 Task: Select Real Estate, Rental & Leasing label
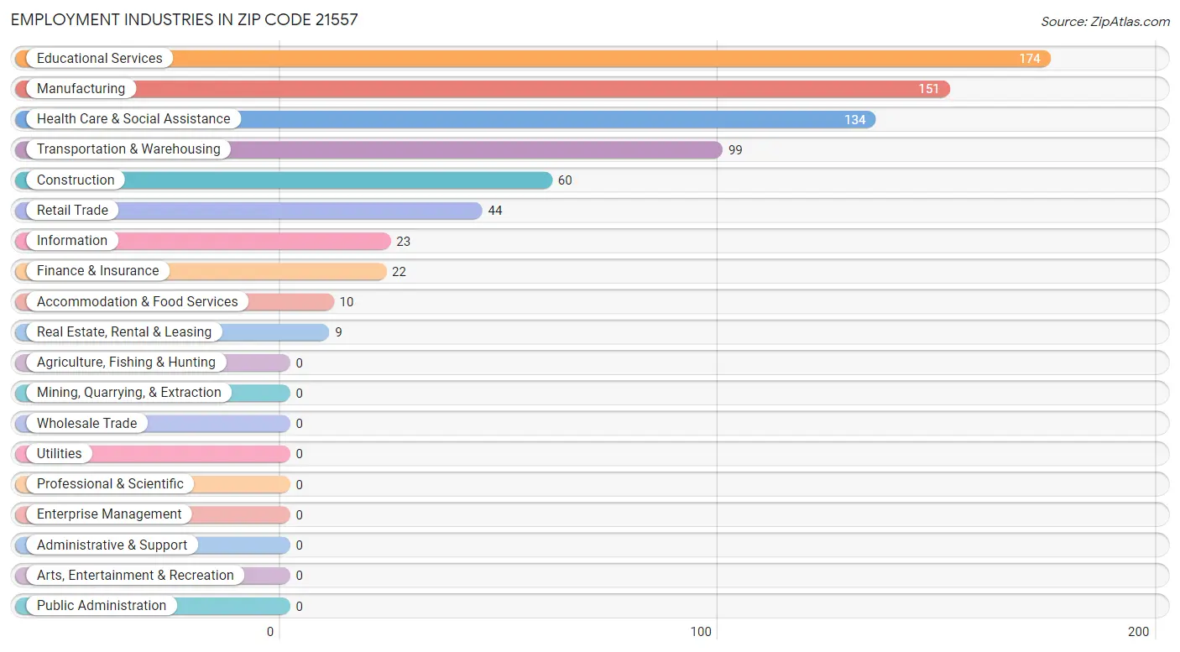coord(124,332)
